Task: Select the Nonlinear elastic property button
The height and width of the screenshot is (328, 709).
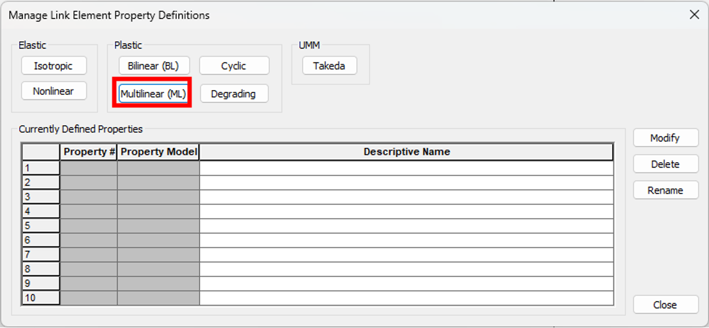Action: (x=53, y=92)
